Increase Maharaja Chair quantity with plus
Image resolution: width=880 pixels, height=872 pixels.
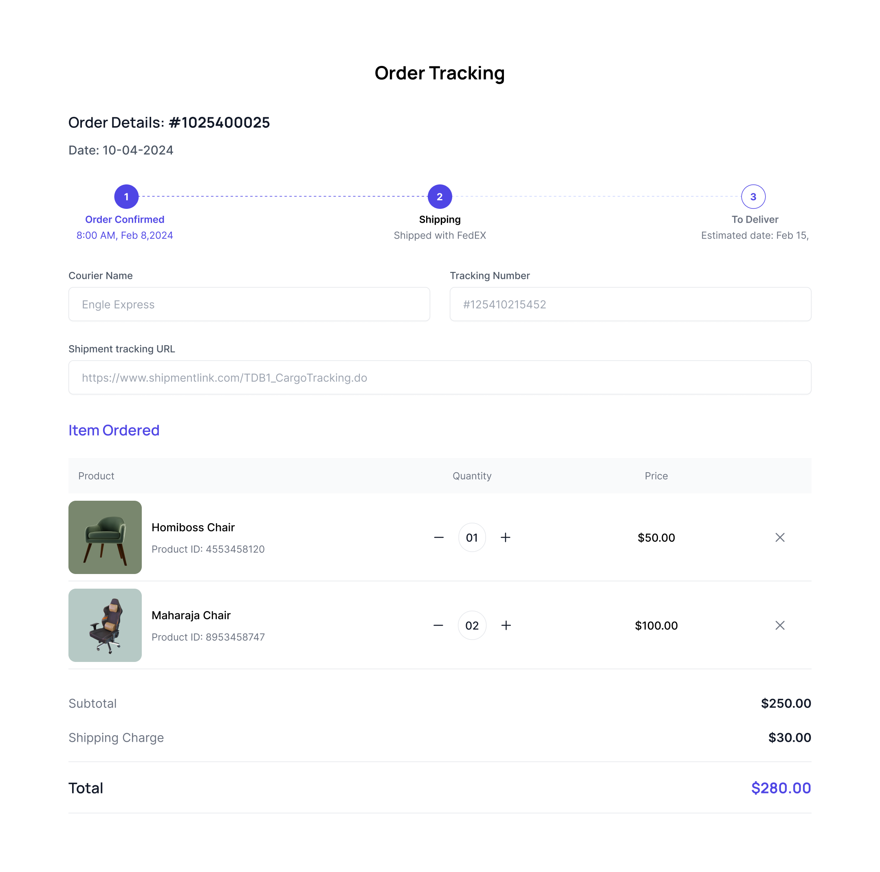[x=506, y=625]
